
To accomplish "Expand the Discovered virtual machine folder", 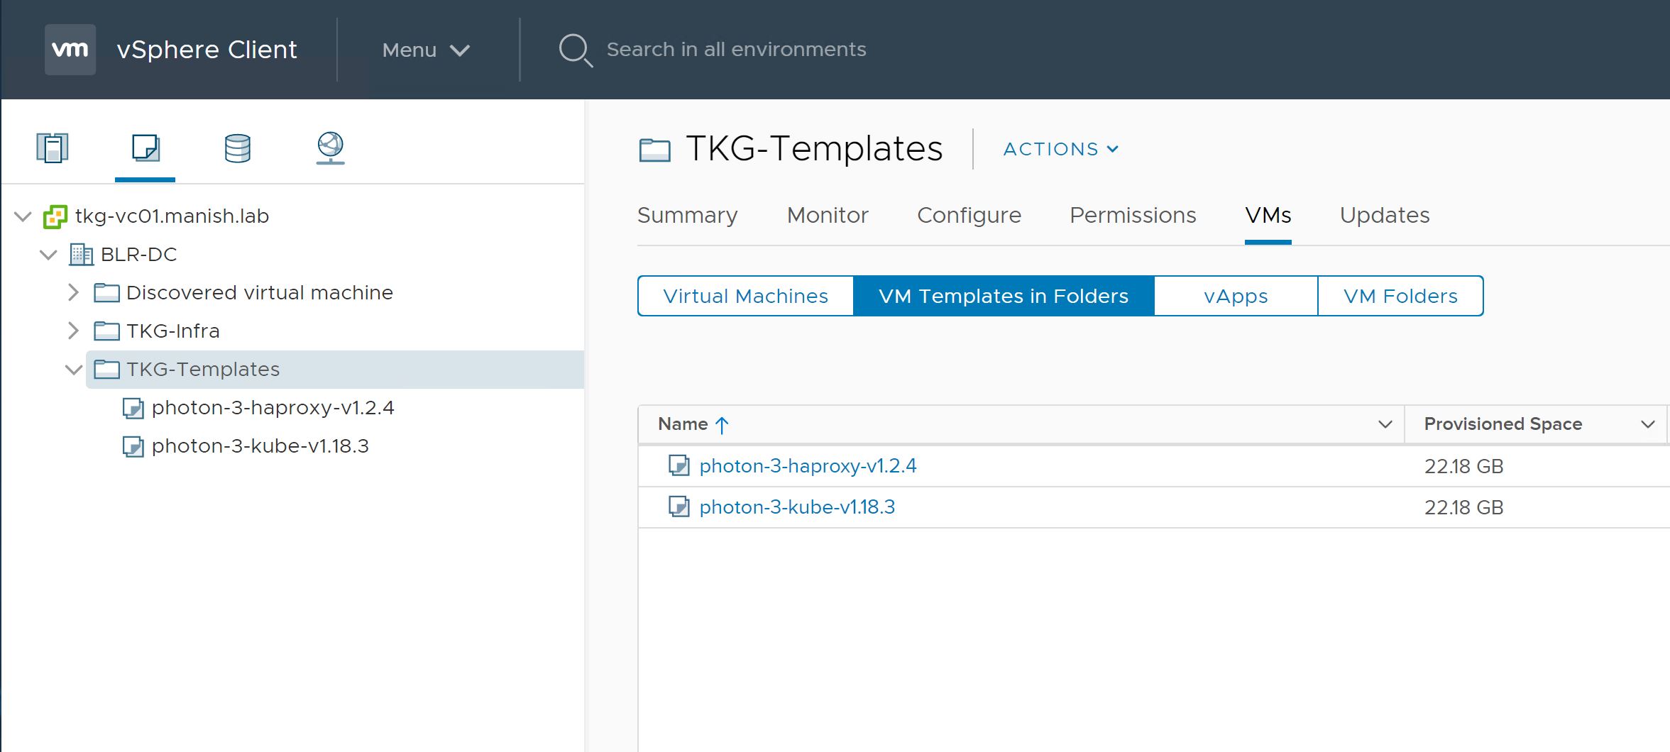I will click(x=73, y=292).
